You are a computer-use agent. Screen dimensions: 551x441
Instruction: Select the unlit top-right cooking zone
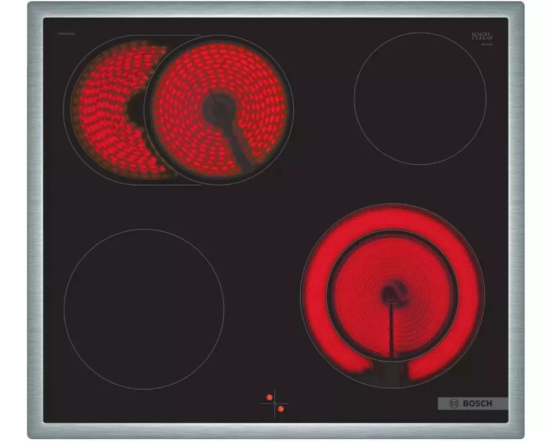(420, 98)
